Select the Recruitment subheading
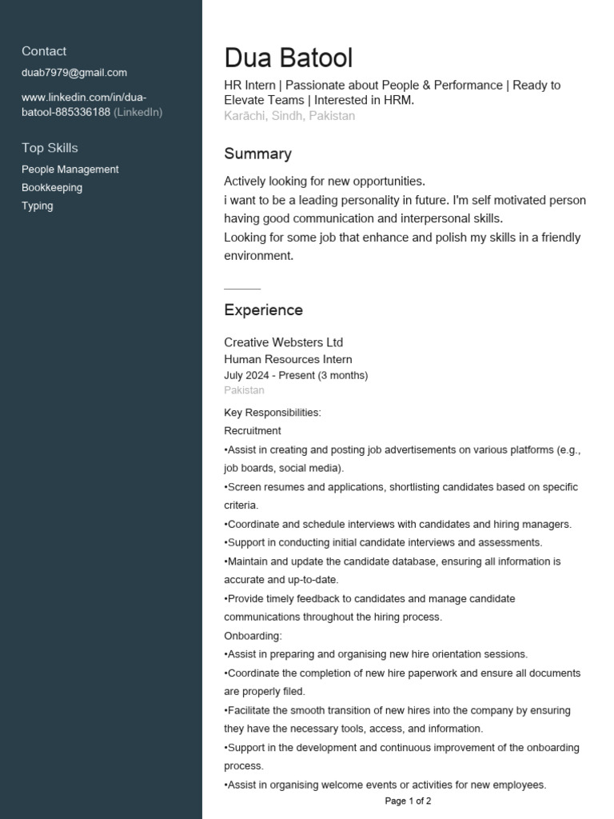The height and width of the screenshot is (819, 614). point(253,431)
